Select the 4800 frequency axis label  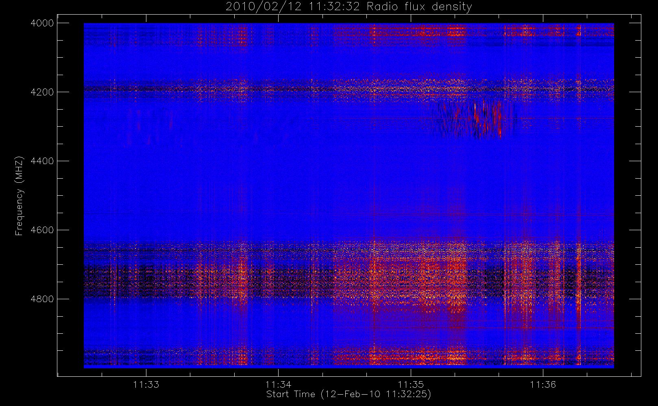click(42, 299)
